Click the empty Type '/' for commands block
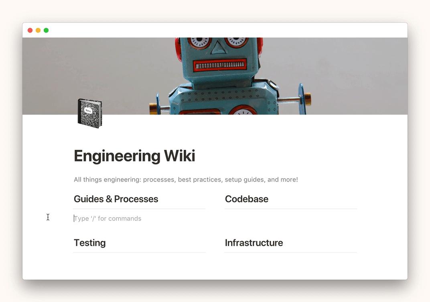This screenshot has height=302, width=430. click(107, 218)
